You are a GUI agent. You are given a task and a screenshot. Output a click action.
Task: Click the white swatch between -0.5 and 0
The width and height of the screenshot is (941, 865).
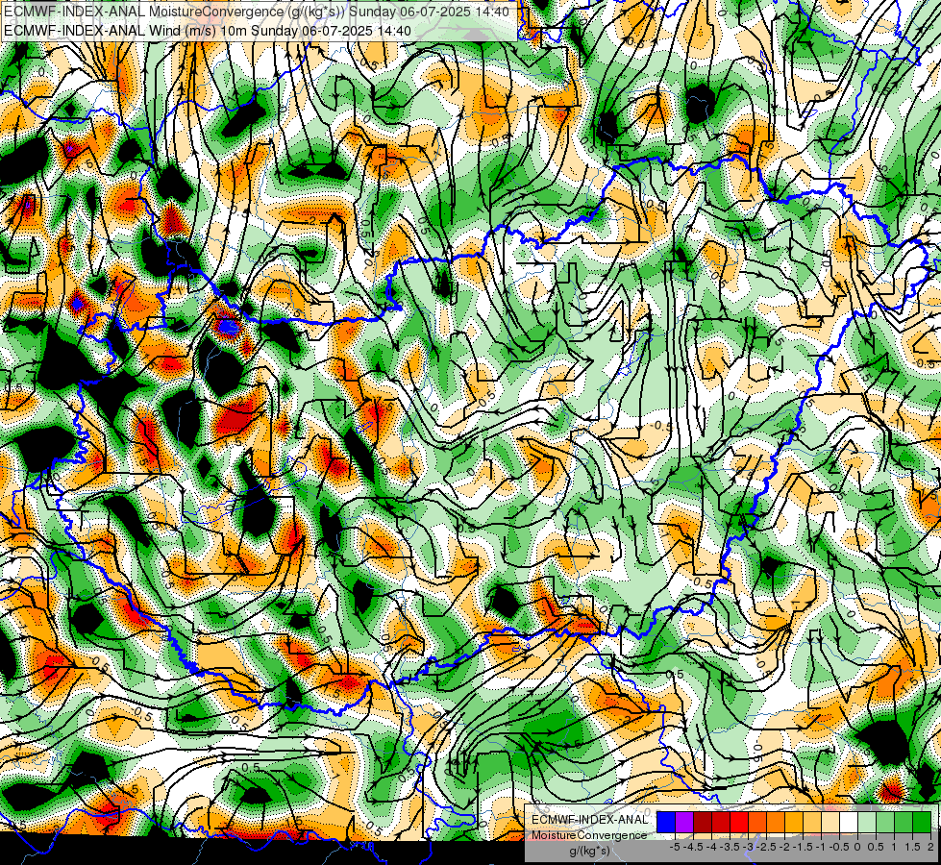[849, 823]
